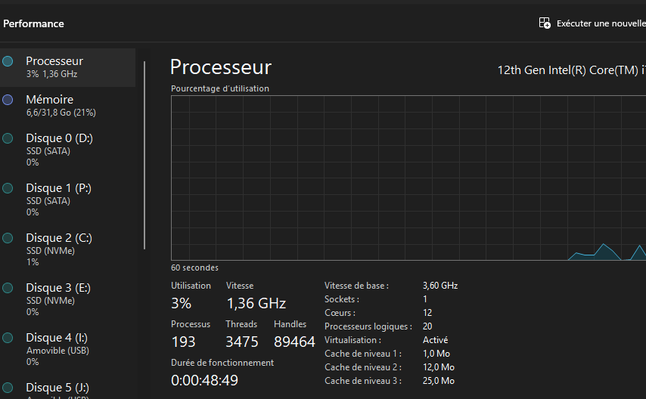Click the Vitesse 1,36 GHz value

256,304
